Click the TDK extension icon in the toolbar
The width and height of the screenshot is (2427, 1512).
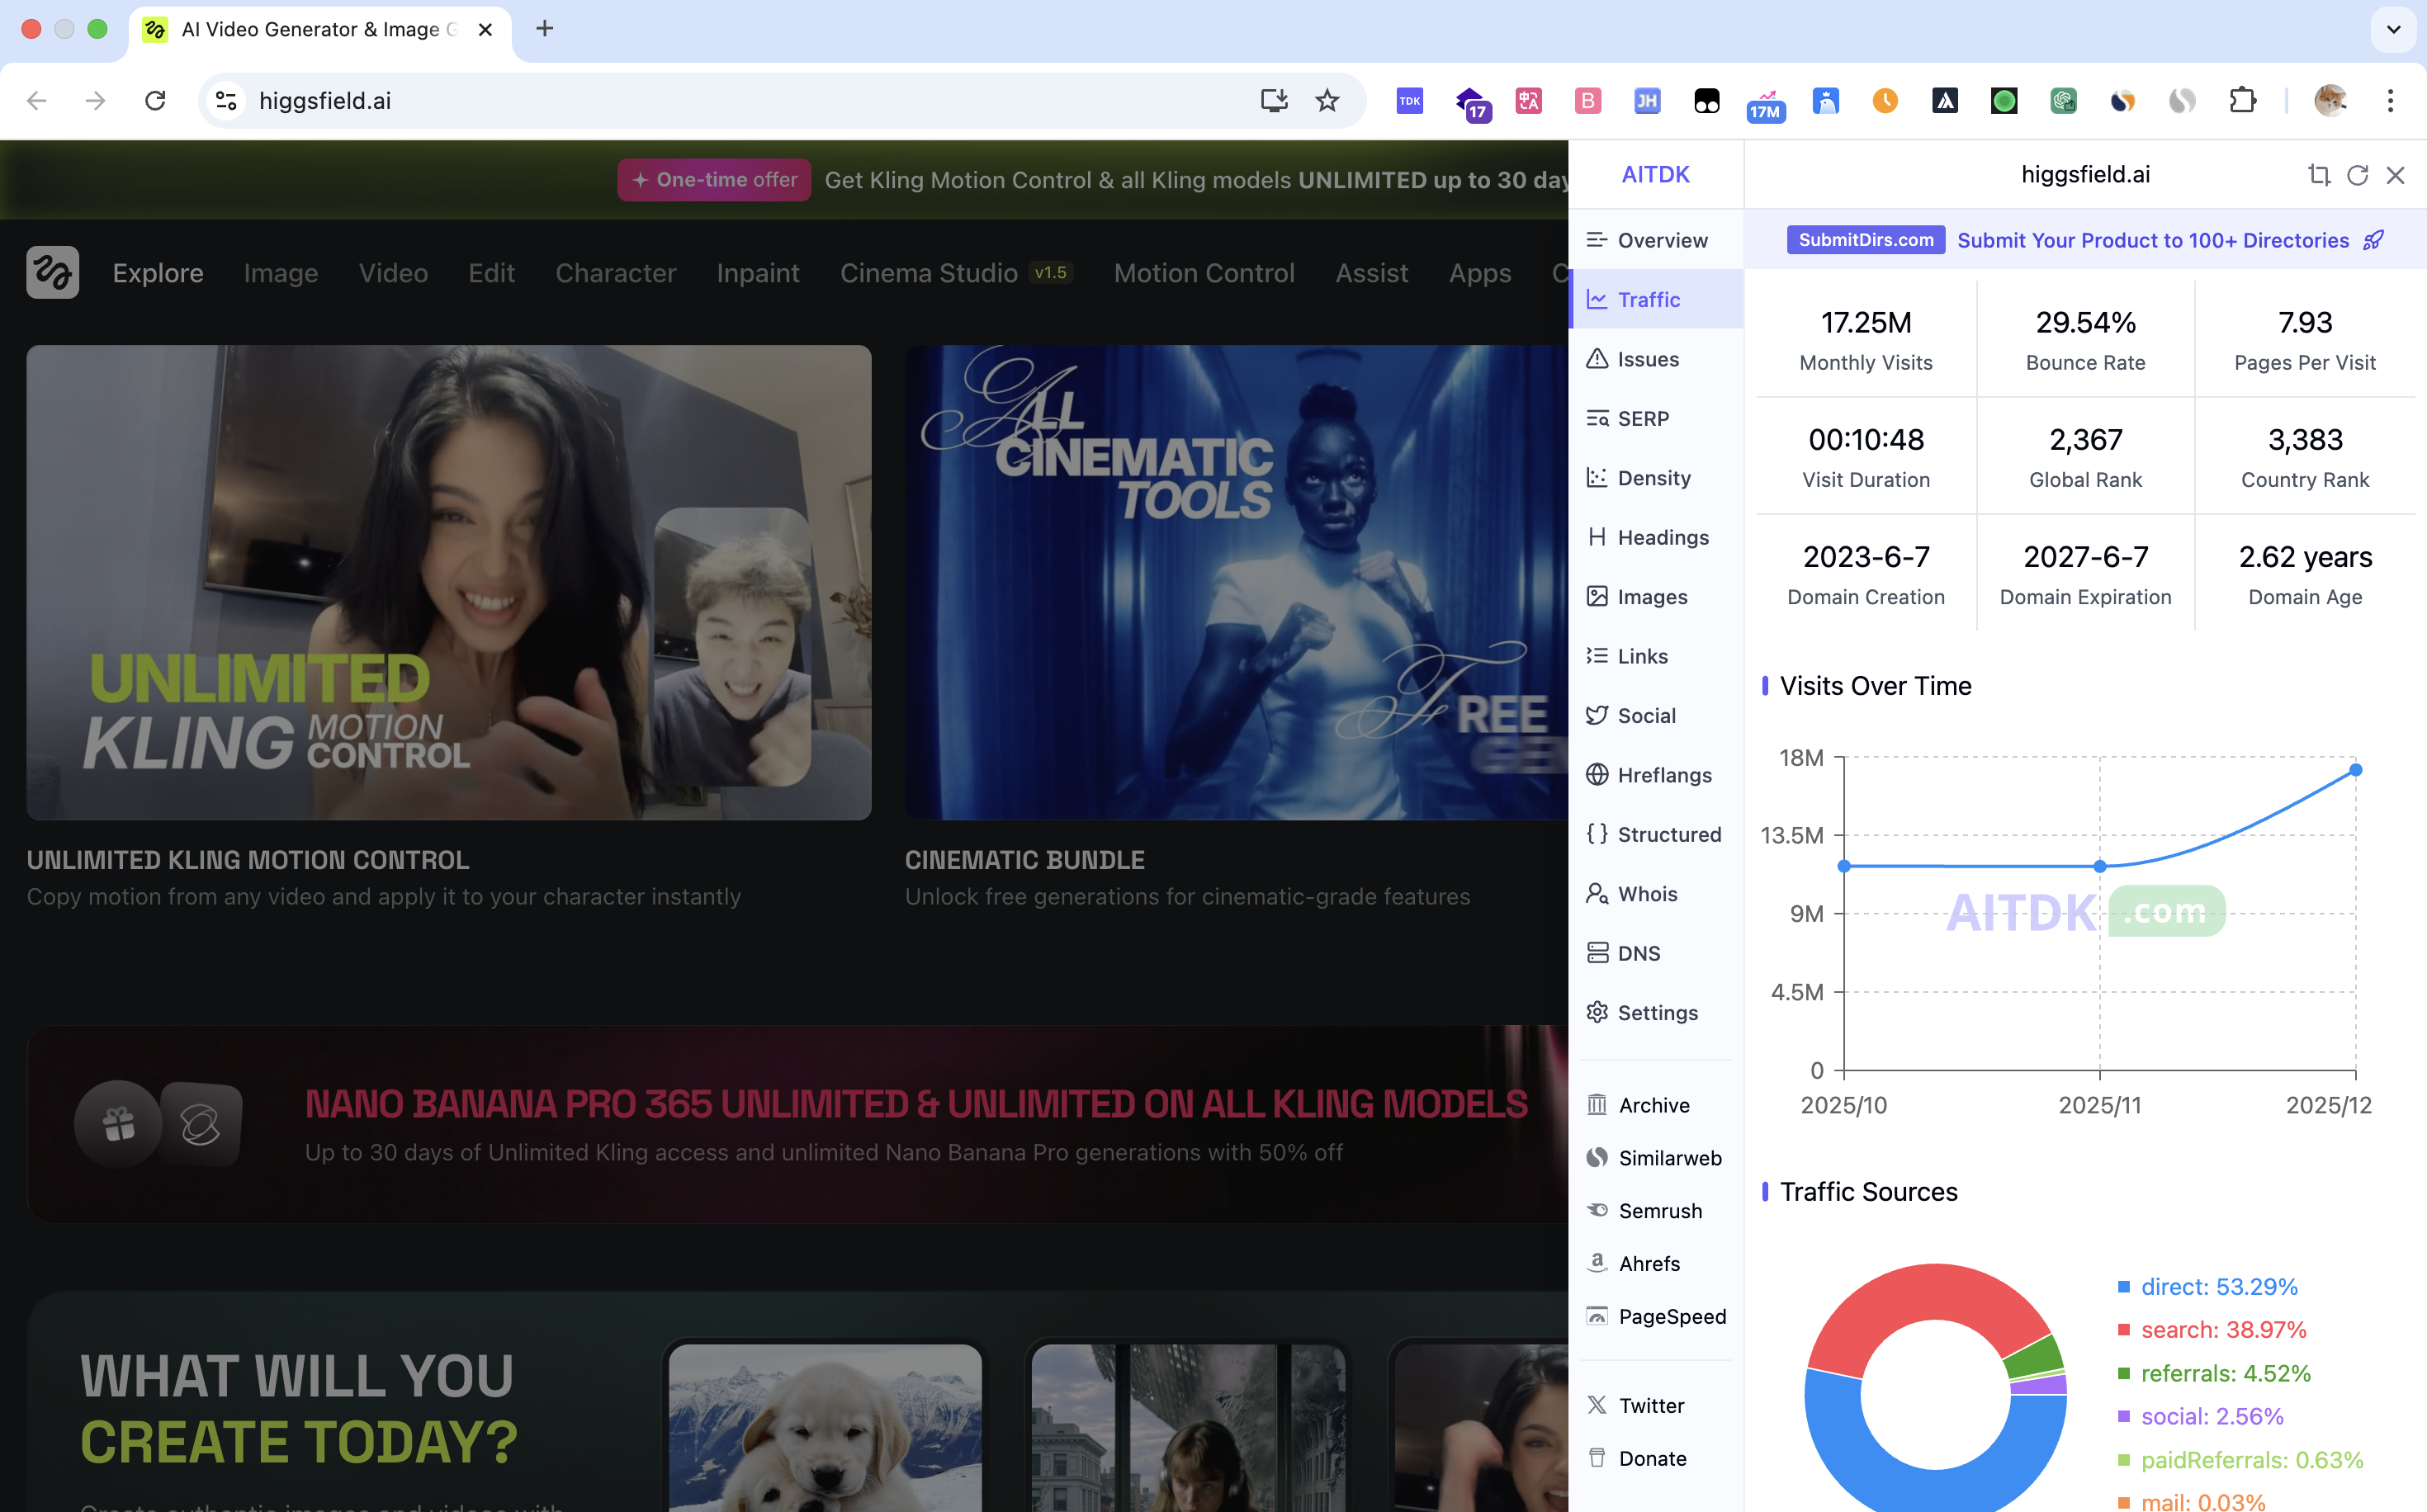pos(1409,100)
